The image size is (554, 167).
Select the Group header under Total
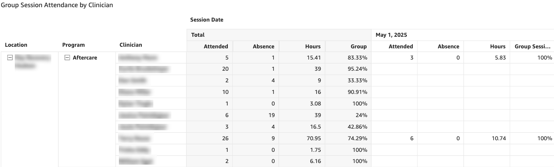[x=359, y=46]
